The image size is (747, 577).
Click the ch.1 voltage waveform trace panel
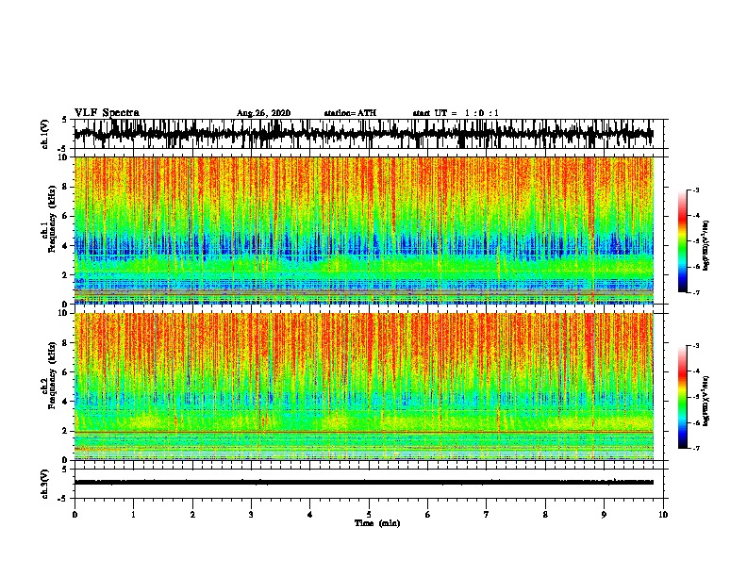click(369, 134)
